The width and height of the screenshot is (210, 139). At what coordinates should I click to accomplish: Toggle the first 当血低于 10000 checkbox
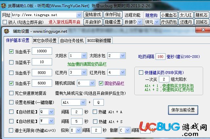point(11,51)
